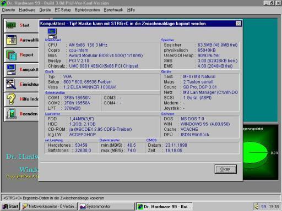Open the PC-Setup menu
This screenshot has height=211, width=282.
[x=63, y=10]
